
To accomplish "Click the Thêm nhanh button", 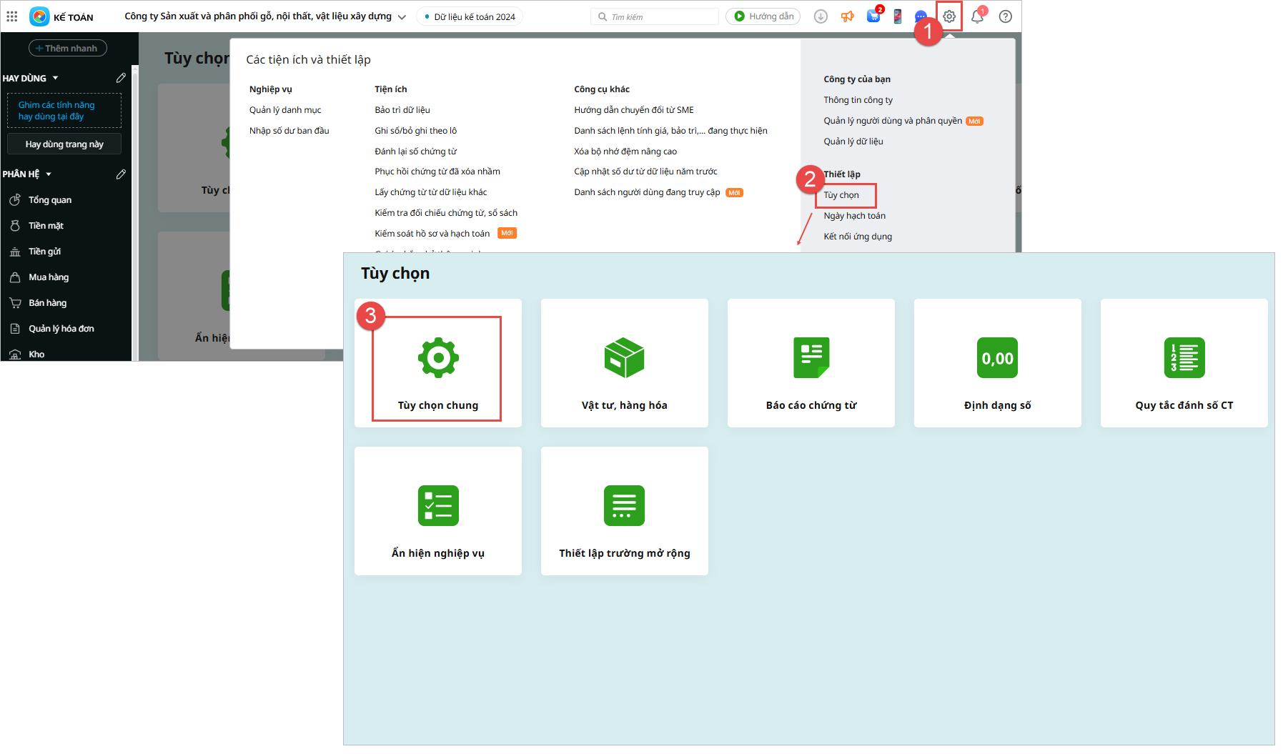I will (67, 48).
